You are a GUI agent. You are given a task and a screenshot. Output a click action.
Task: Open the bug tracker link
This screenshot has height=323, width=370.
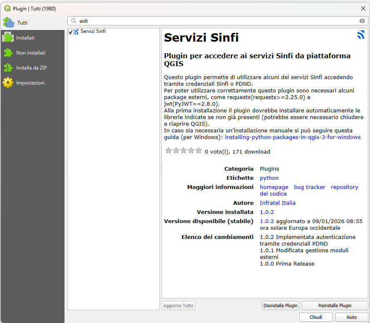pyautogui.click(x=309, y=187)
